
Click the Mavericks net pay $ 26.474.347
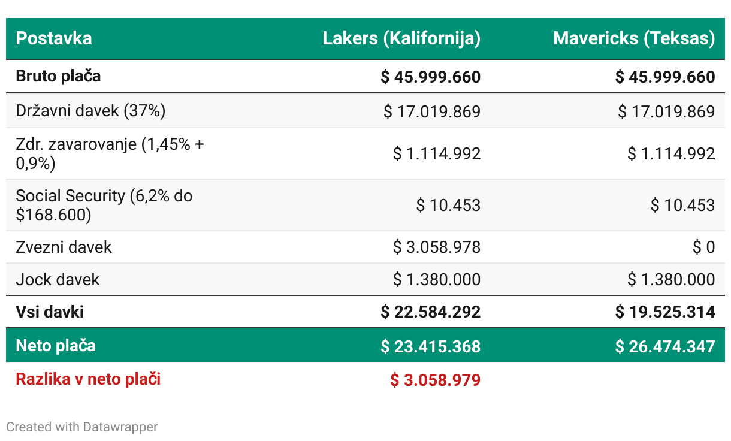click(665, 346)
